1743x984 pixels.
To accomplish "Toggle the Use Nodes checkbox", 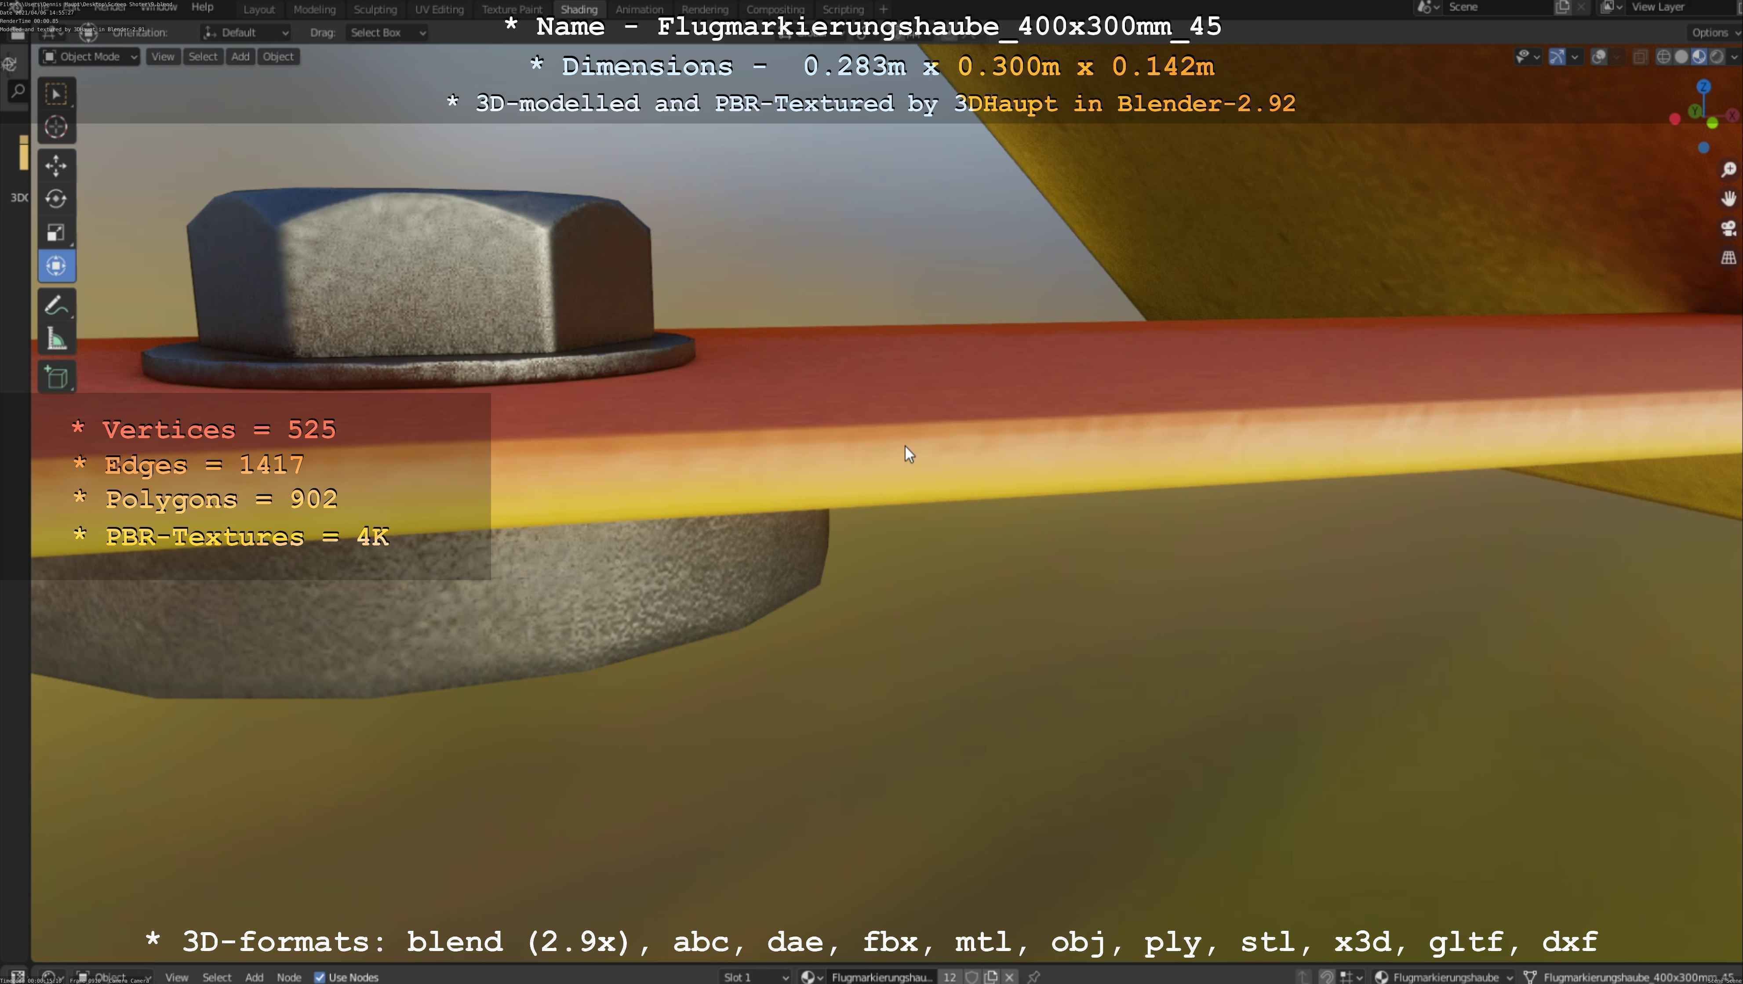I will point(320,977).
